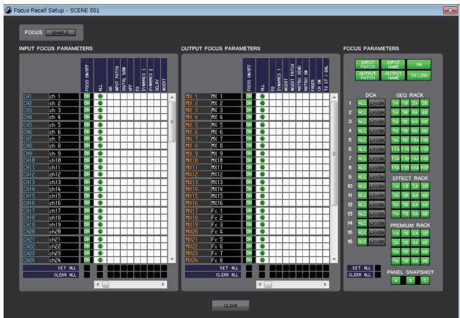The image size is (460, 318).
Task: Click the CLOSE button
Action: click(231, 306)
